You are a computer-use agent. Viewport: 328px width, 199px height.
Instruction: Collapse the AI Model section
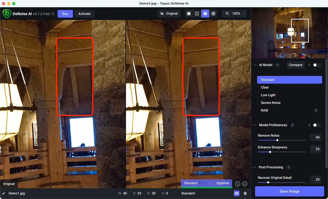tap(255, 65)
